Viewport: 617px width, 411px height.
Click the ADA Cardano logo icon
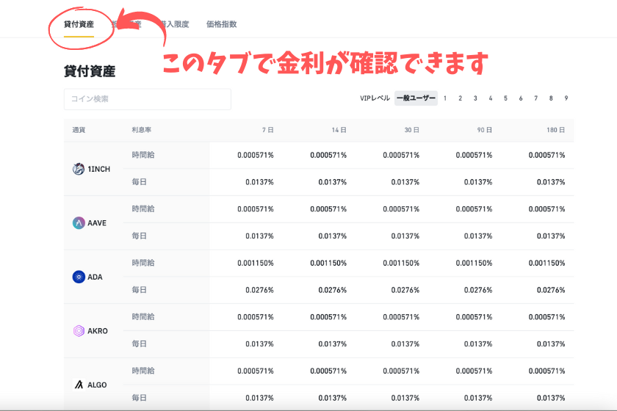pyautogui.click(x=79, y=277)
